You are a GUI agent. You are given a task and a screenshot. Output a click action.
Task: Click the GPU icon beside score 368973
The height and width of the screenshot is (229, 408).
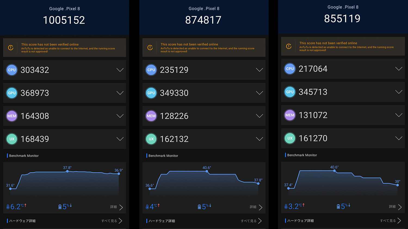point(12,93)
